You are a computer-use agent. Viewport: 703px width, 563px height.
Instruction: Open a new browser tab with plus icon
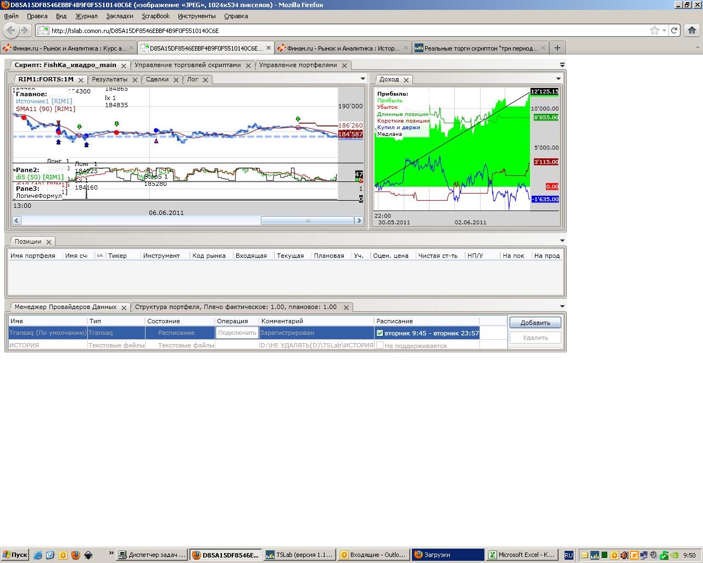557,48
